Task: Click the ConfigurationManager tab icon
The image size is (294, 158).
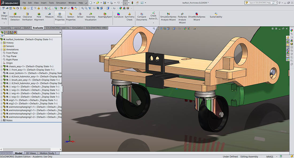Action: [x=10, y=32]
